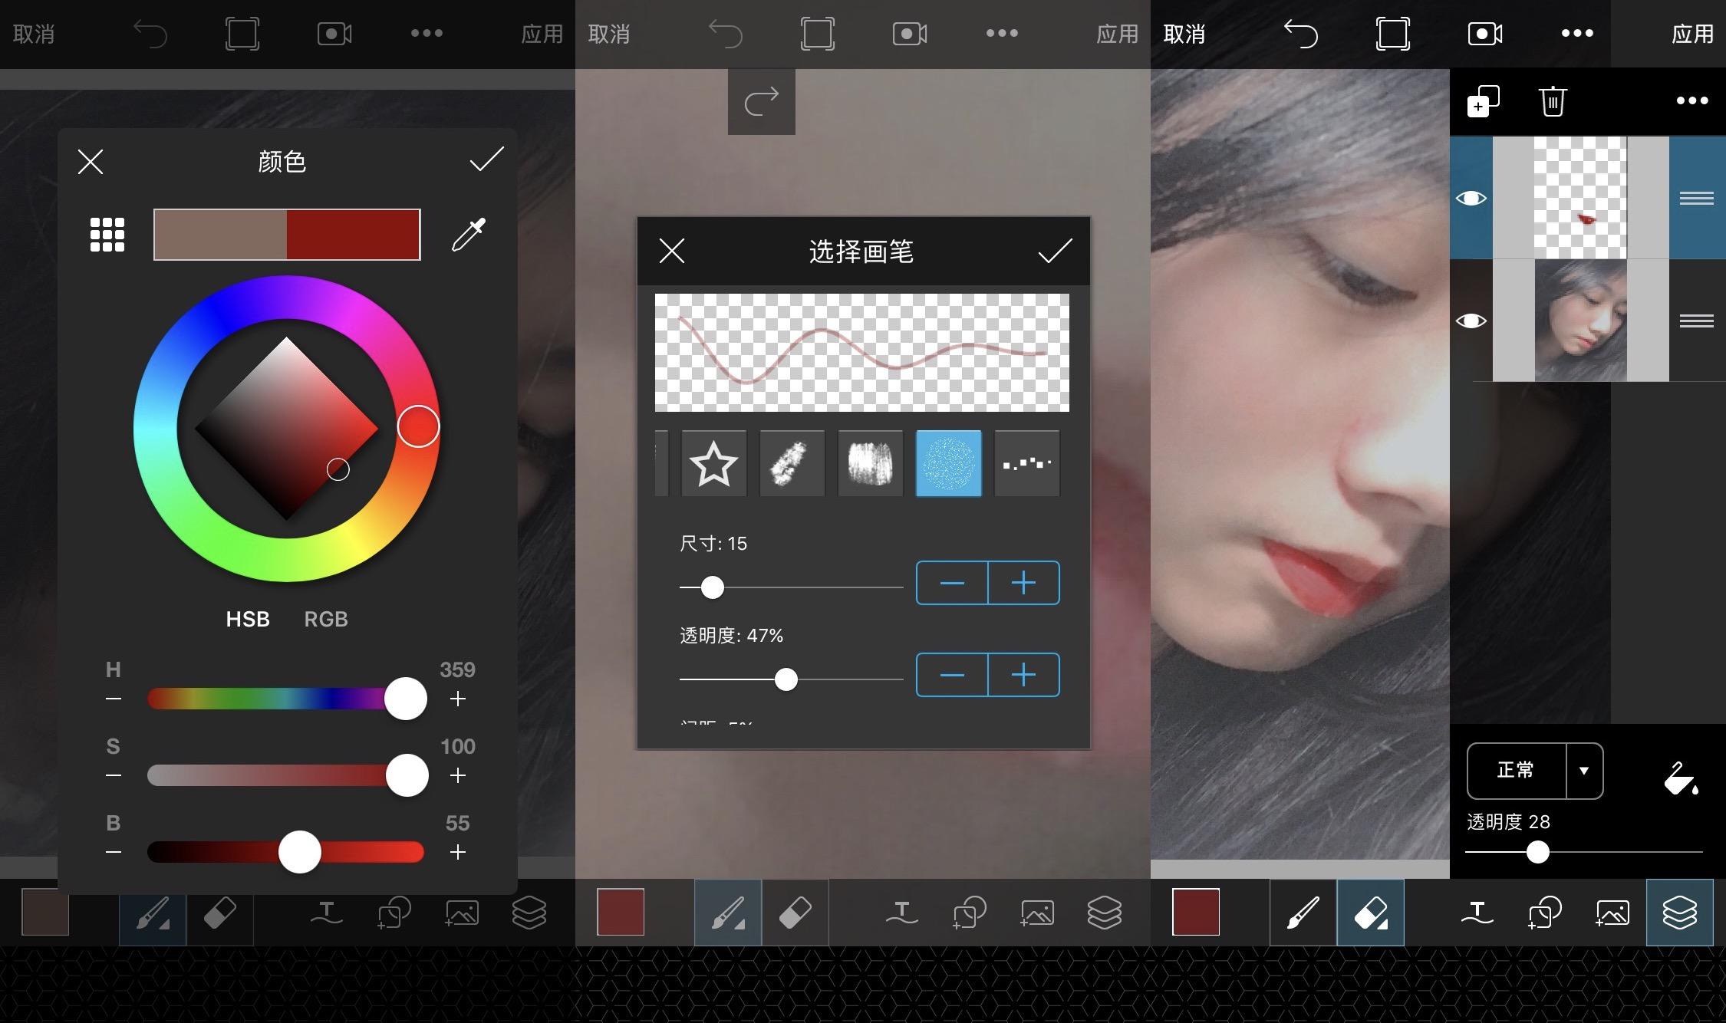Open add photo tool in right toolbar
The height and width of the screenshot is (1023, 1726).
1612,913
